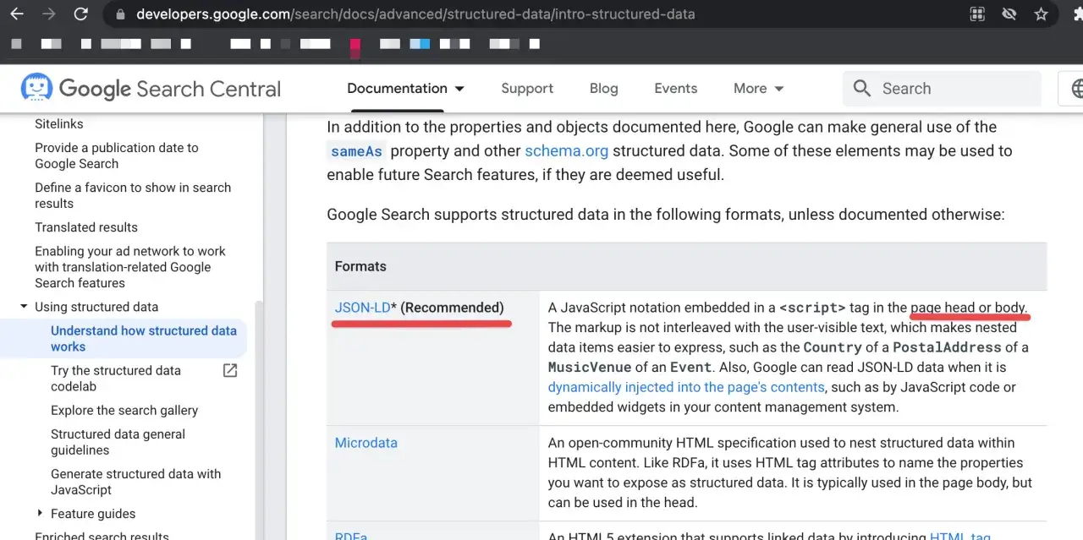This screenshot has width=1083, height=540.
Task: Follow dynamically injected into page's contents link
Action: click(686, 387)
